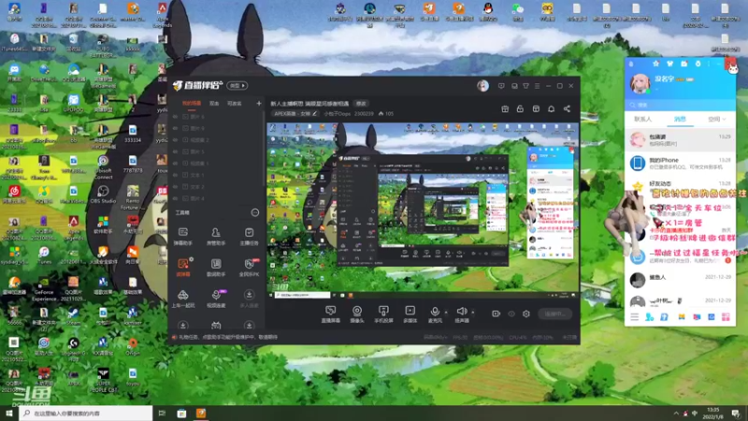Open the funnel filter icon in the title bar
This screenshot has width=748, height=421.
[x=525, y=86]
